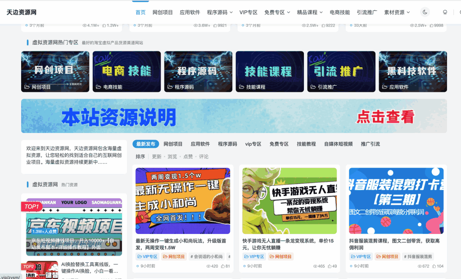Sort posts by 浏览
This screenshot has width=461, height=279.
[172, 157]
